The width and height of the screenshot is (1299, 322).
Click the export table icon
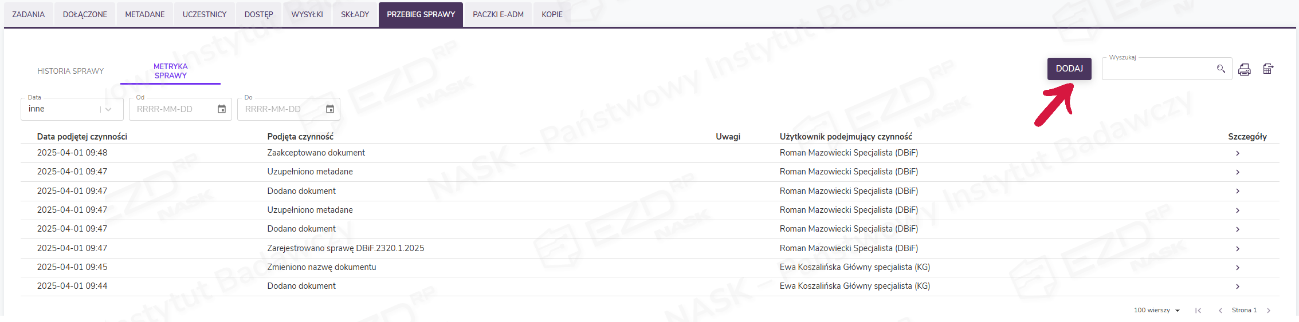point(1268,69)
